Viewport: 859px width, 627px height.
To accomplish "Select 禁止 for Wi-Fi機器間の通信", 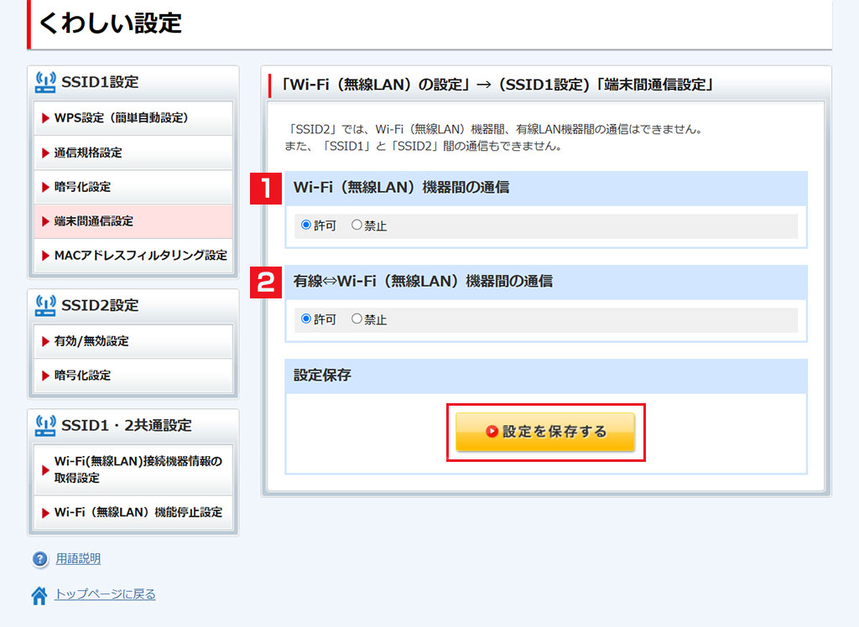I will coord(357,225).
